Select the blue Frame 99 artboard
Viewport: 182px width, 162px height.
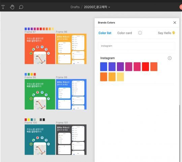tap(71, 94)
